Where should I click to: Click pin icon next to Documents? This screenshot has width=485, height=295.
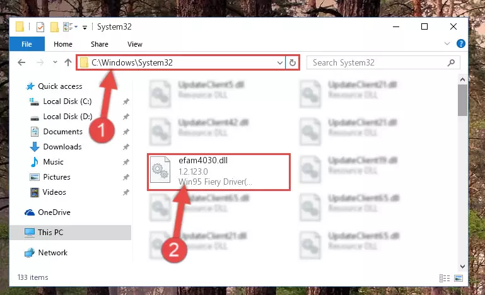126,132
